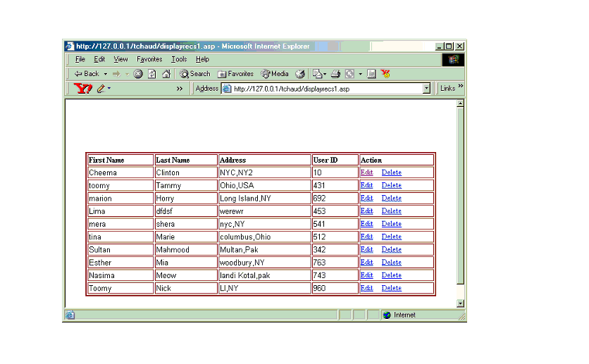Open the Back history dropdown arrow
This screenshot has height=364, width=589.
106,74
